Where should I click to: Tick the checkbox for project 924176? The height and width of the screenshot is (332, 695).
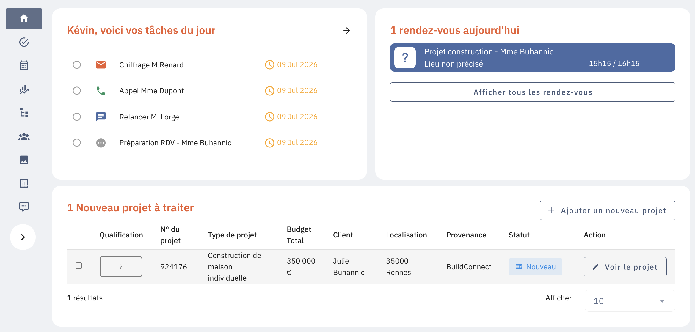[79, 266]
